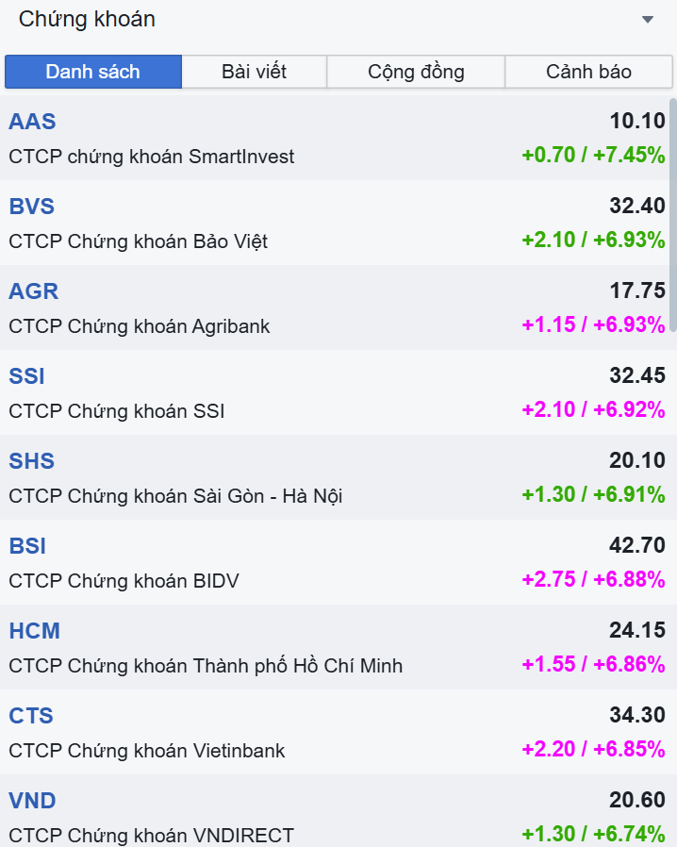Click CTCP Chứng khoán Bảo Việt name

[x=138, y=241]
